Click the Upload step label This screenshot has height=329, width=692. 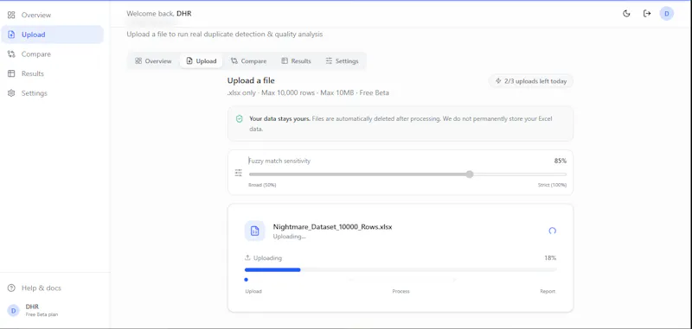tap(253, 291)
